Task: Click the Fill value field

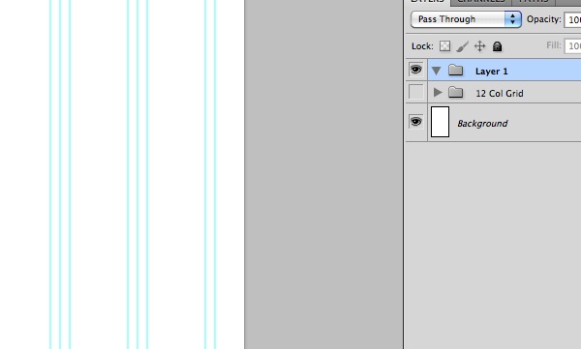Action: tap(572, 45)
